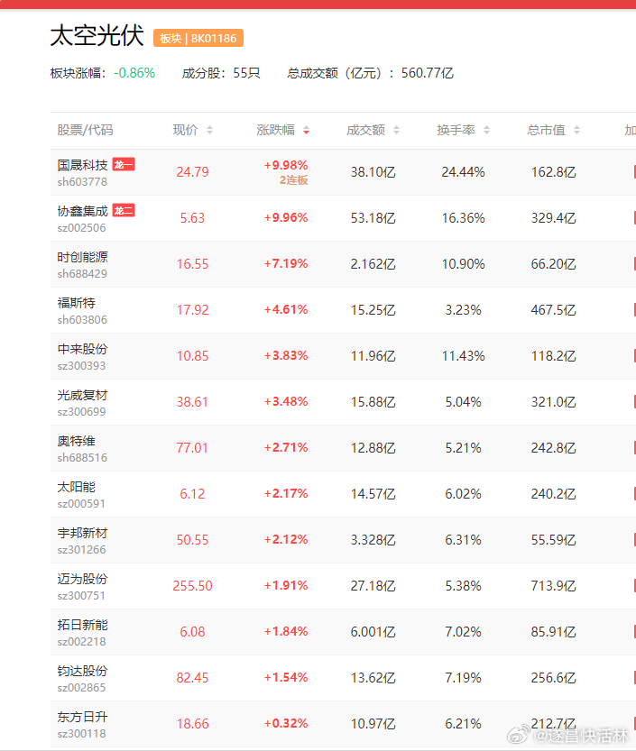
Task: Click the 涨跌幅 header label
Action: [x=275, y=130]
